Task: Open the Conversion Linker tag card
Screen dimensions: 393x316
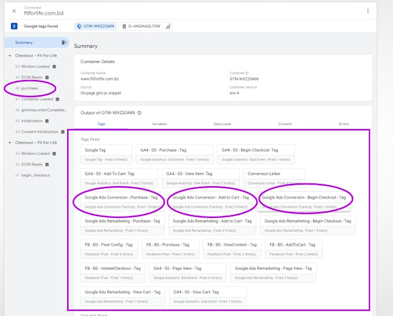Action: pyautogui.click(x=274, y=178)
